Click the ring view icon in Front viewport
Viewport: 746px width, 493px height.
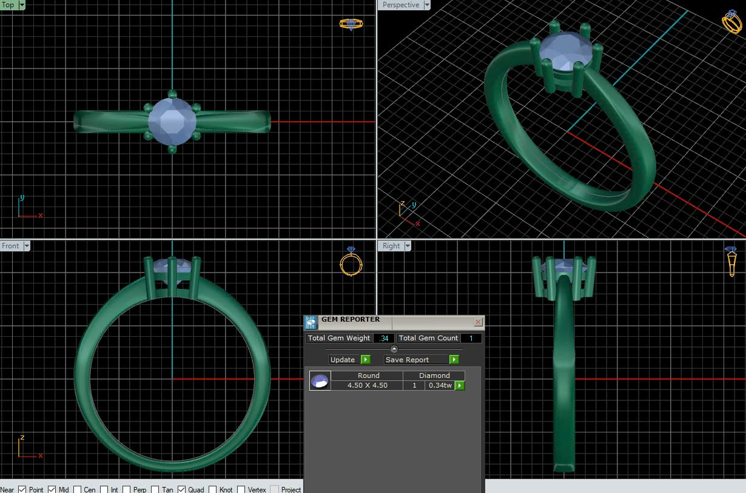[351, 261]
